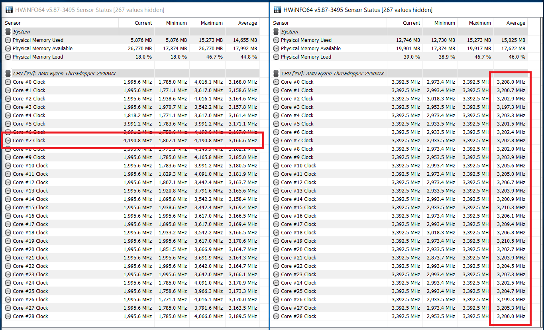Click the Average column header in right window
Screen dimensions: 544x330
511,23
